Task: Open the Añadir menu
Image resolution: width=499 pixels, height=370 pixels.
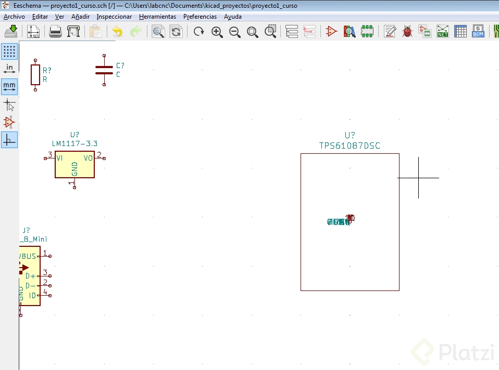Action: [81, 17]
